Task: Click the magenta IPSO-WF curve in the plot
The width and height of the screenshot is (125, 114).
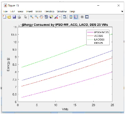Action: 67,86
